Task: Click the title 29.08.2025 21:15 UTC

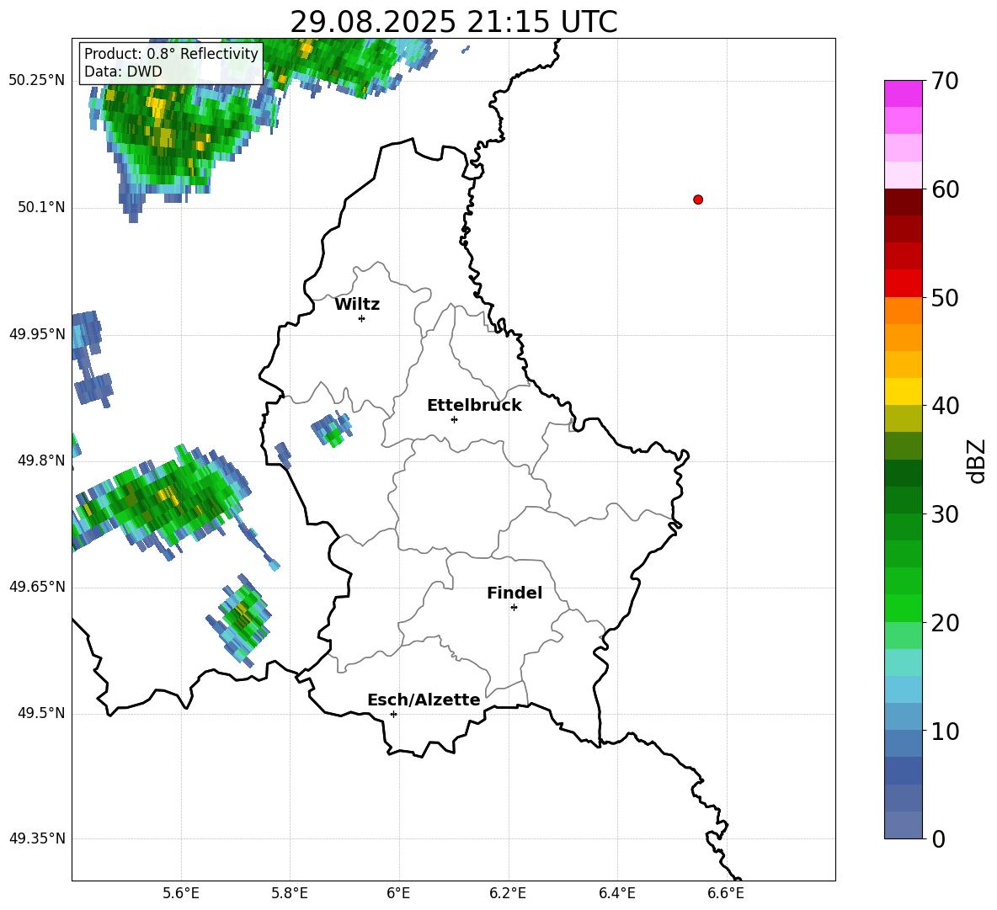Action: point(454,22)
